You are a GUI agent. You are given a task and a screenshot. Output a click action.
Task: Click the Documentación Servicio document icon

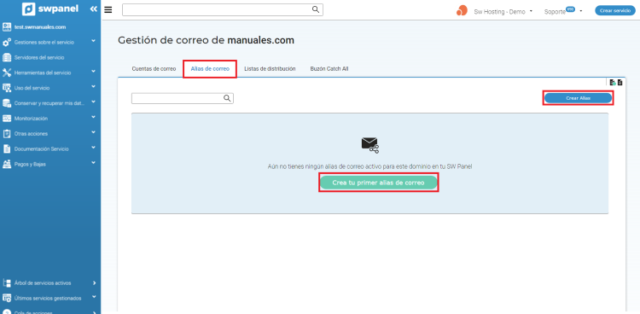tap(7, 148)
